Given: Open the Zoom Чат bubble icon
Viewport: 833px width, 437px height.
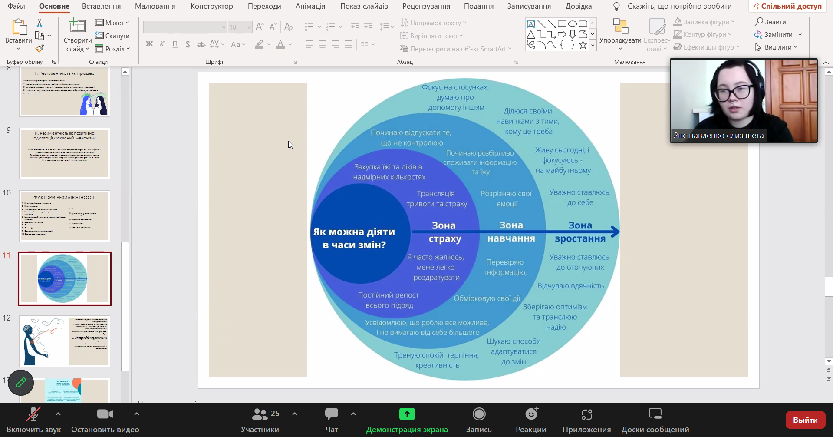Looking at the screenshot, I should (x=332, y=414).
